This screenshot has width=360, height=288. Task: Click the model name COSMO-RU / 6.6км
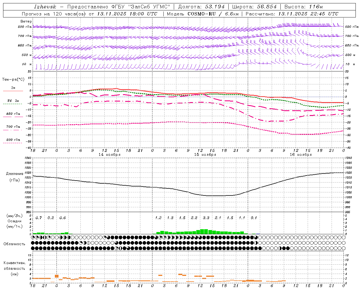point(213,14)
